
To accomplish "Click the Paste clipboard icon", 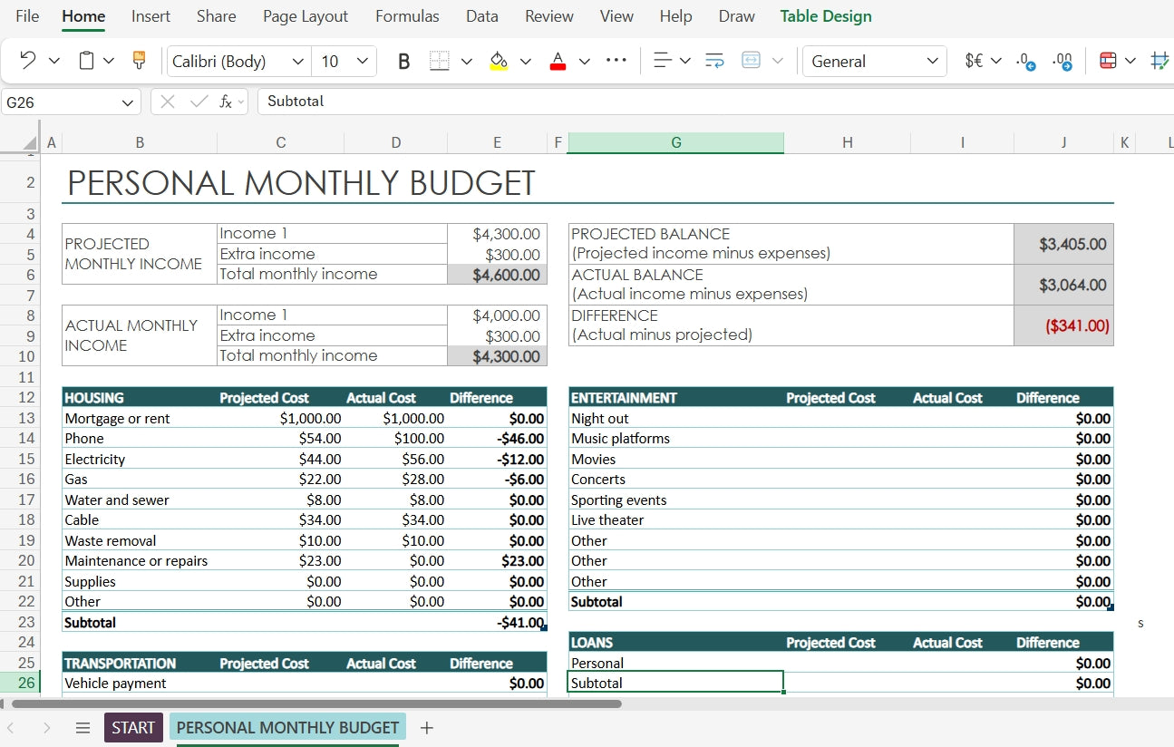I will 87,61.
